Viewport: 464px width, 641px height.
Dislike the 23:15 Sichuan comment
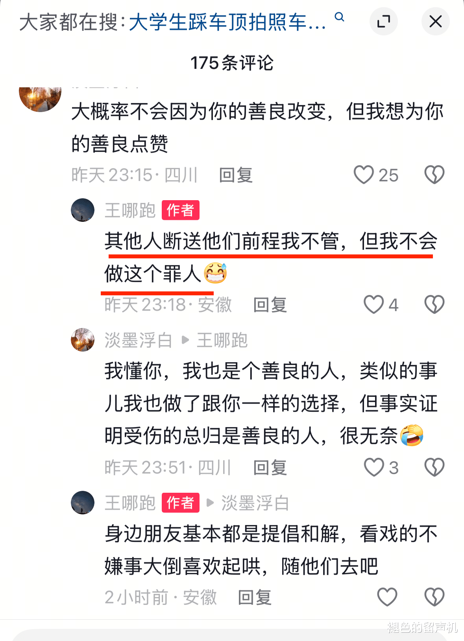coord(434,175)
